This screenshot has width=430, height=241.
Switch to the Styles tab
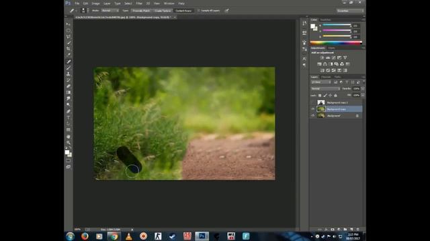(331, 48)
